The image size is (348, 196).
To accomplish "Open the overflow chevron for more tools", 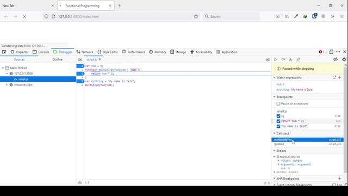I will coord(332,16).
